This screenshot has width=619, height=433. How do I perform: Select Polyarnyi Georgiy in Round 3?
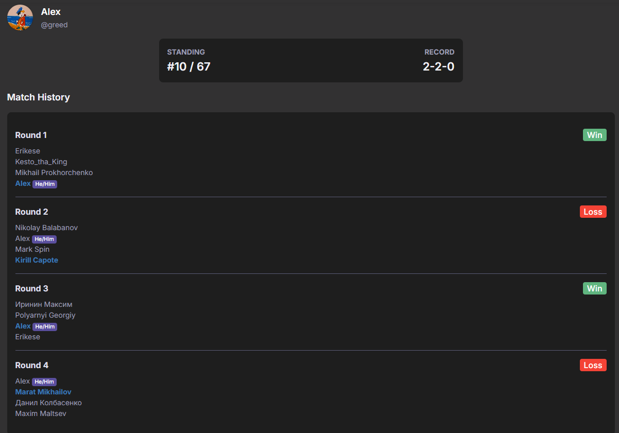pyautogui.click(x=45, y=315)
